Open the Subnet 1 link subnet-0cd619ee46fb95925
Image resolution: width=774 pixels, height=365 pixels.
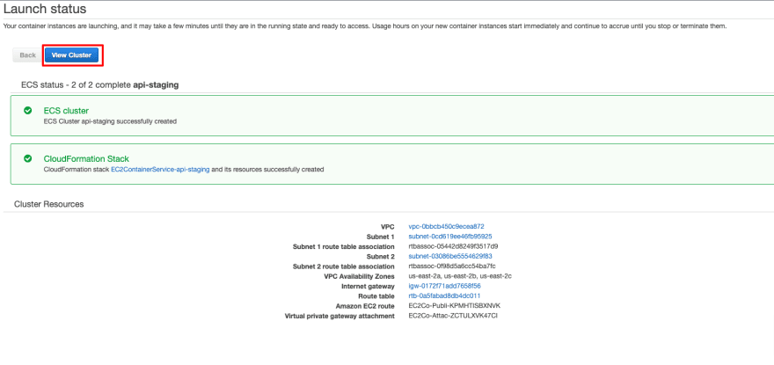(x=450, y=237)
